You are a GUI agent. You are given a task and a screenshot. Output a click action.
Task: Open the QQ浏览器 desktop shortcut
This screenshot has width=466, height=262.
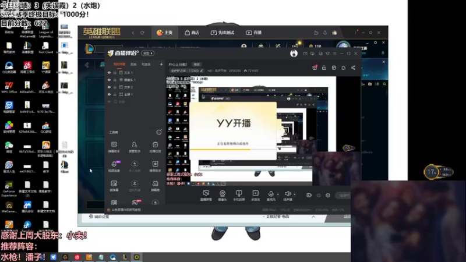pyautogui.click(x=9, y=68)
